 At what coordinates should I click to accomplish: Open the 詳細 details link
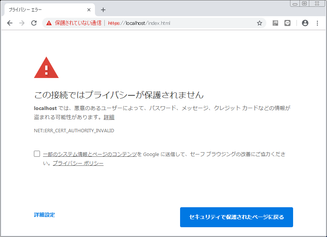(x=108, y=117)
